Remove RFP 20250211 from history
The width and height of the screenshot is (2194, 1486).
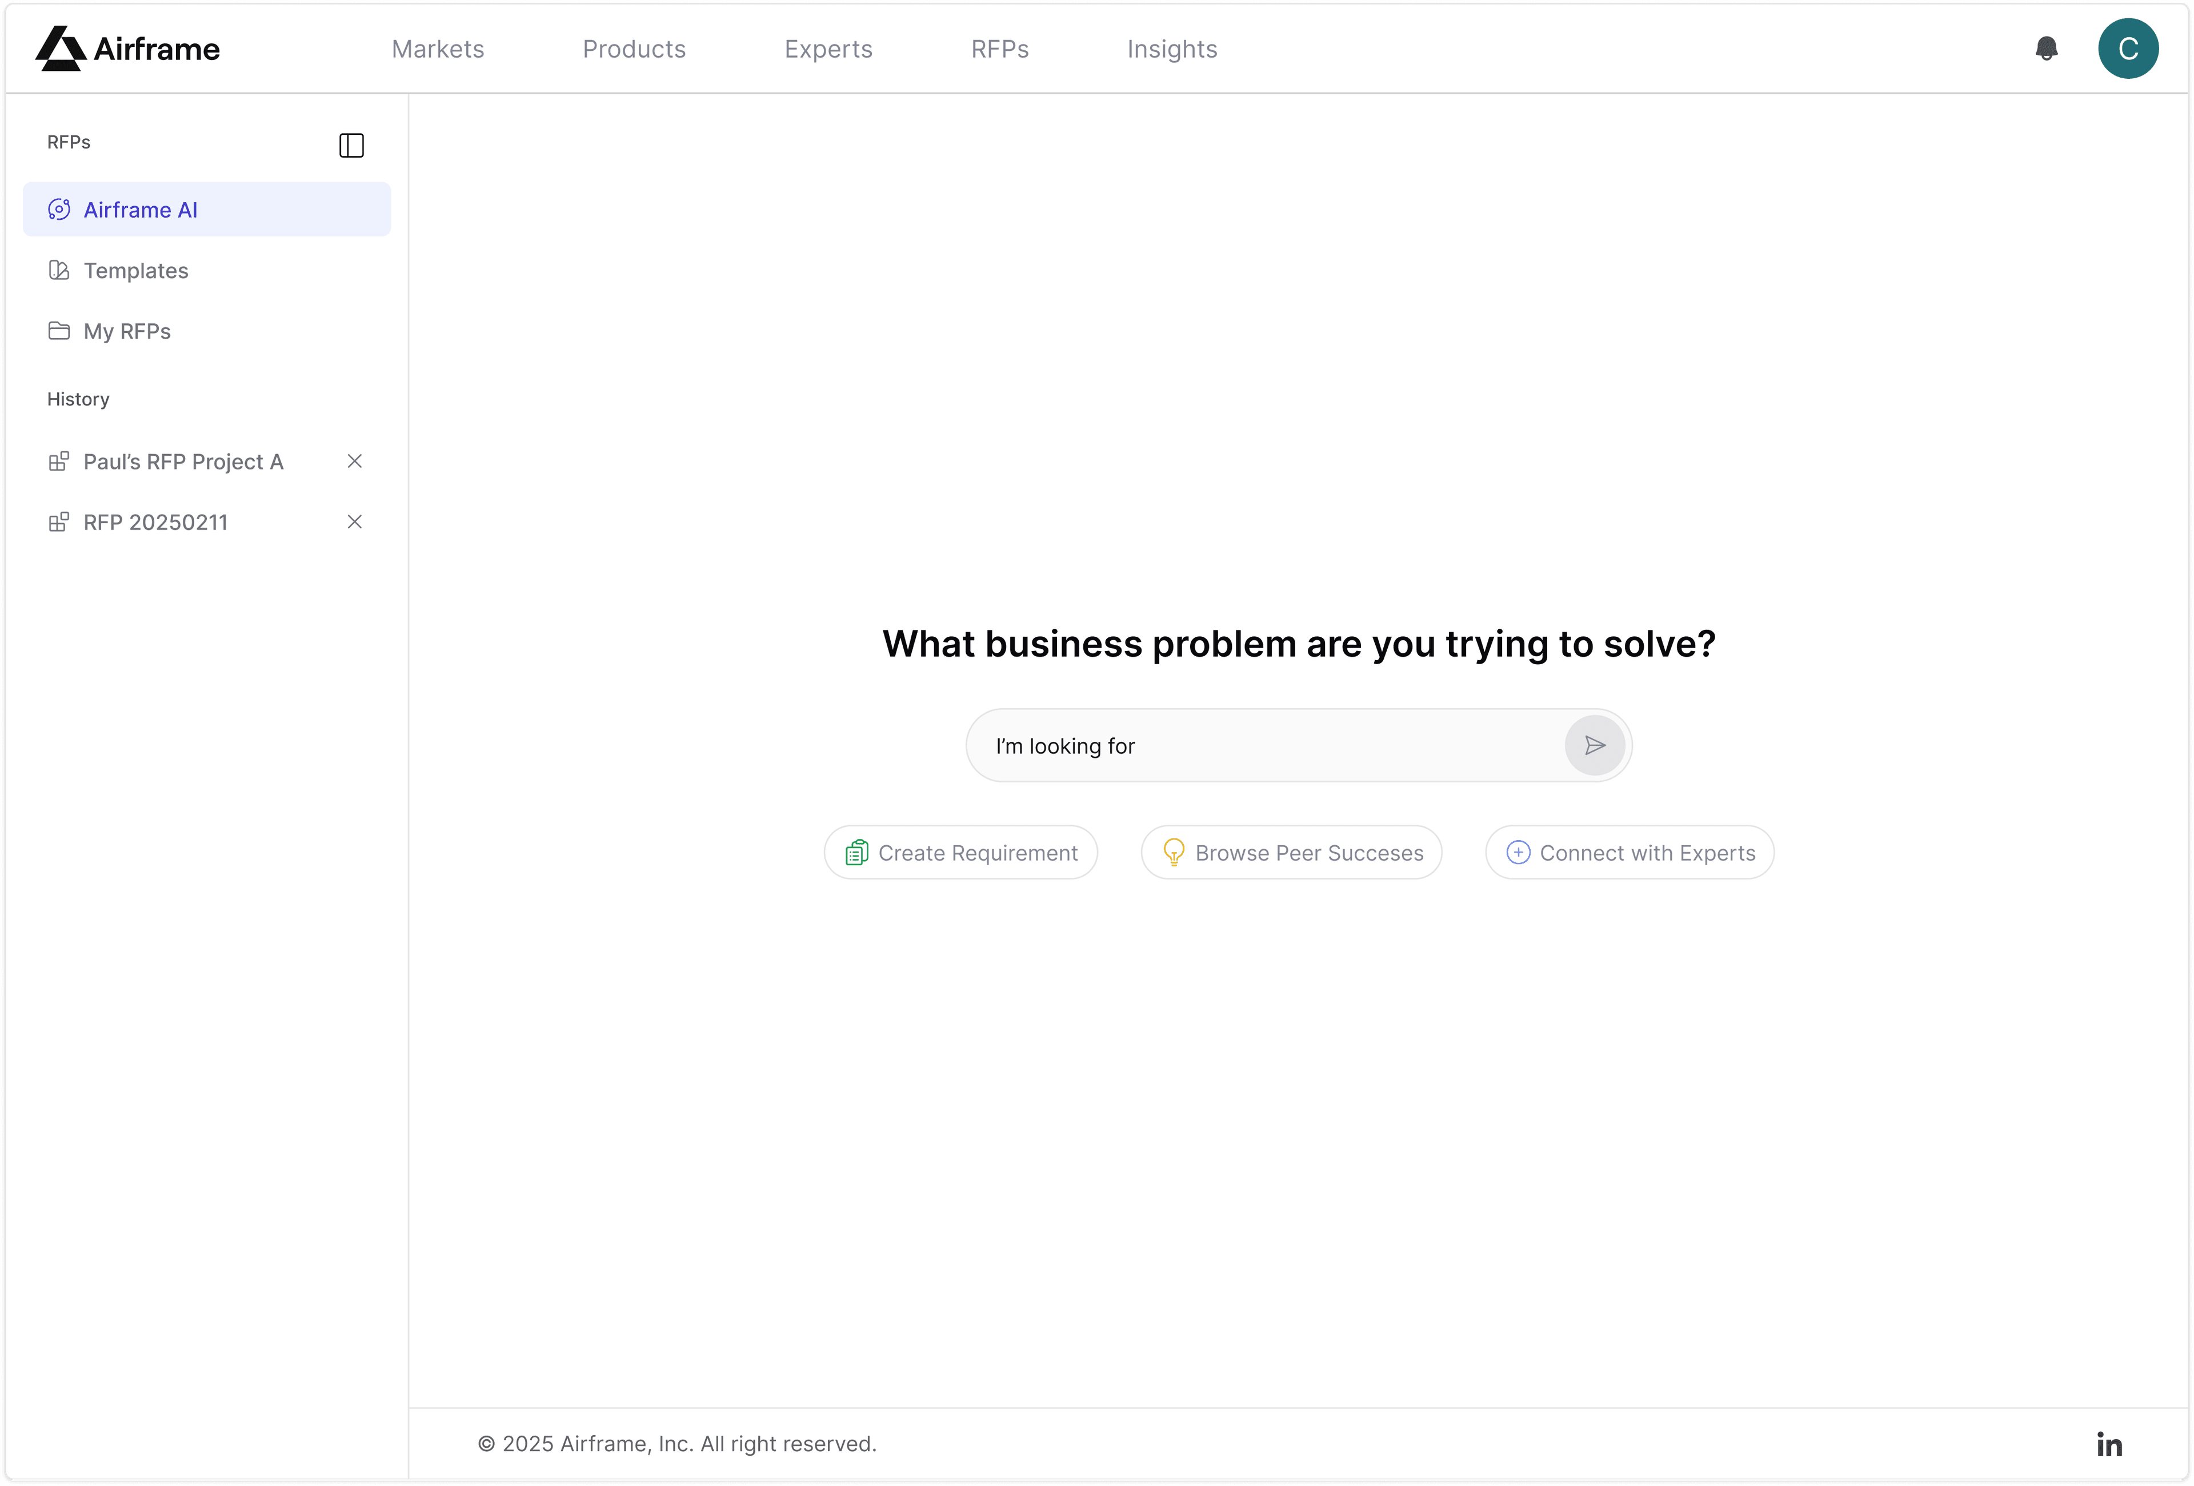(355, 522)
